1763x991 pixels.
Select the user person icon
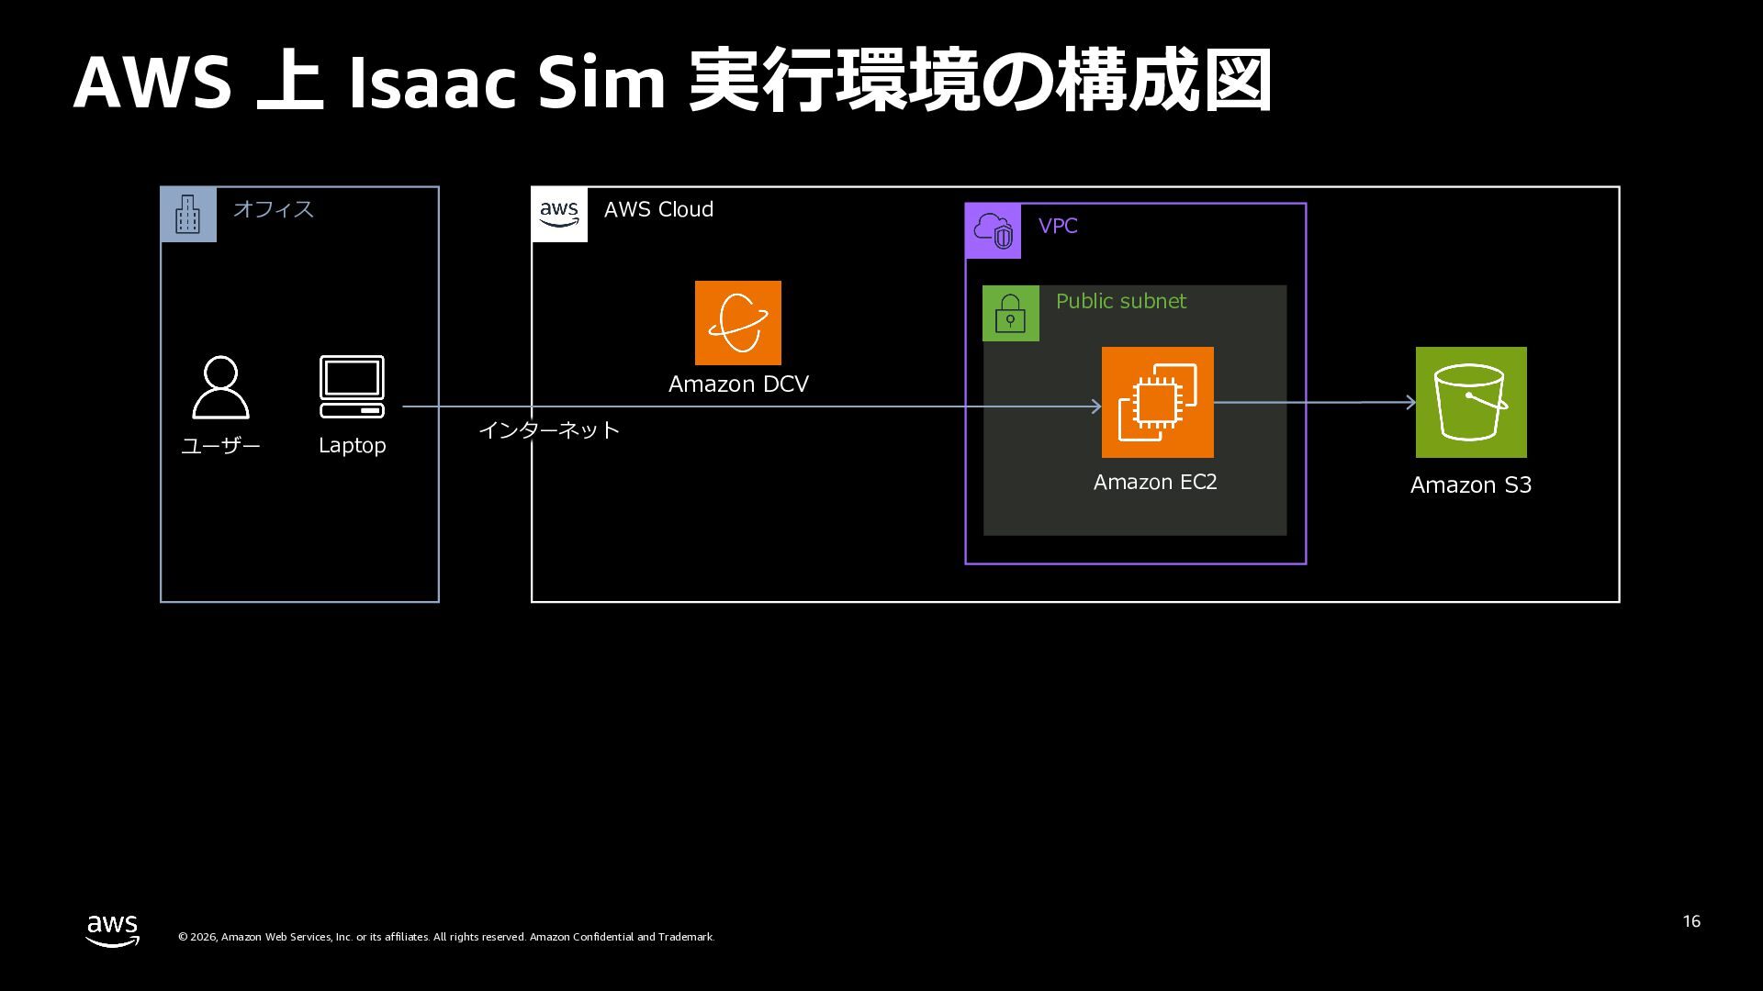(220, 387)
